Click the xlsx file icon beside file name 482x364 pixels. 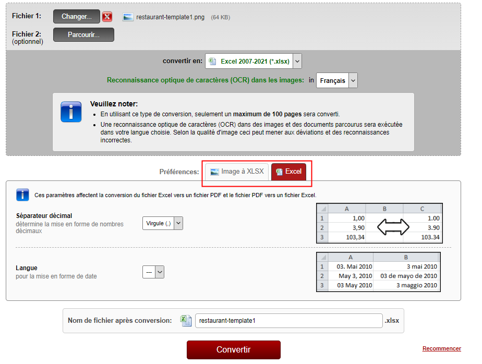[x=186, y=321]
